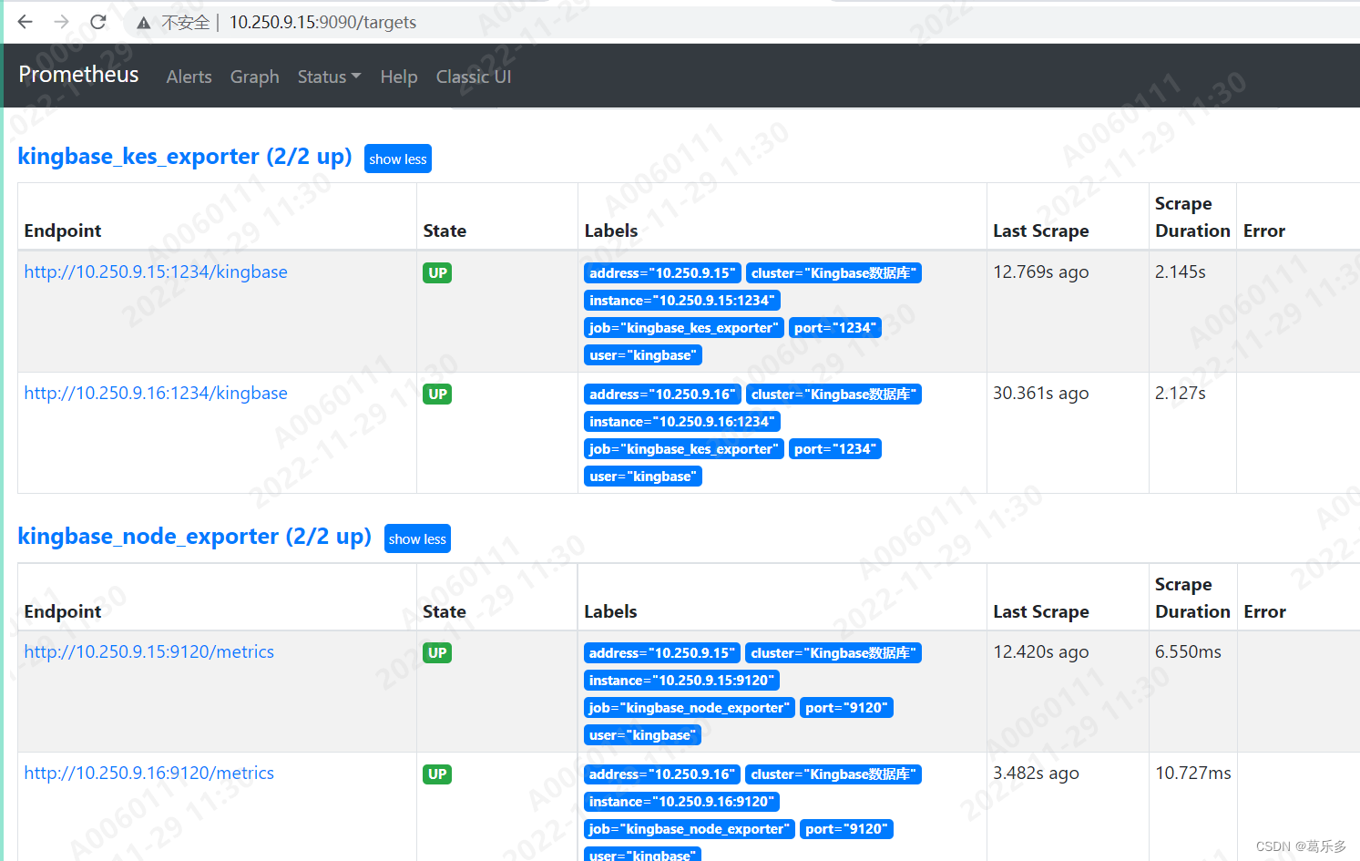
Task: Click the Prometheus brand title
Action: pos(79,75)
